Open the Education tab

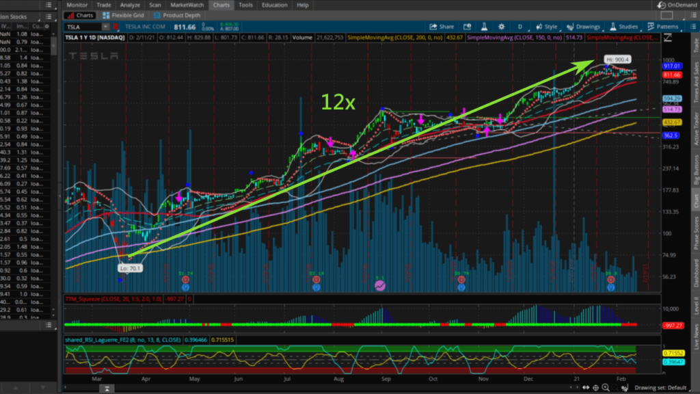tap(275, 5)
